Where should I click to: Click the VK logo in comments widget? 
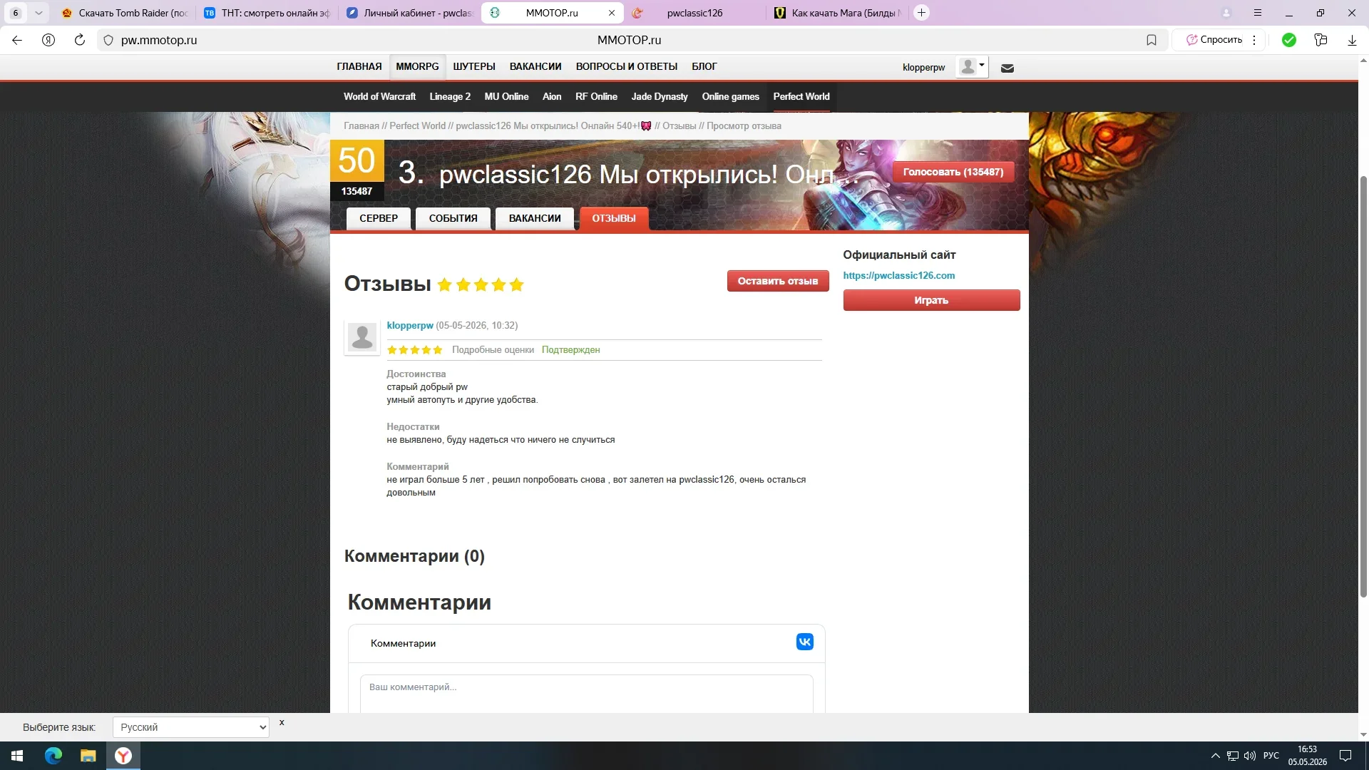(805, 642)
